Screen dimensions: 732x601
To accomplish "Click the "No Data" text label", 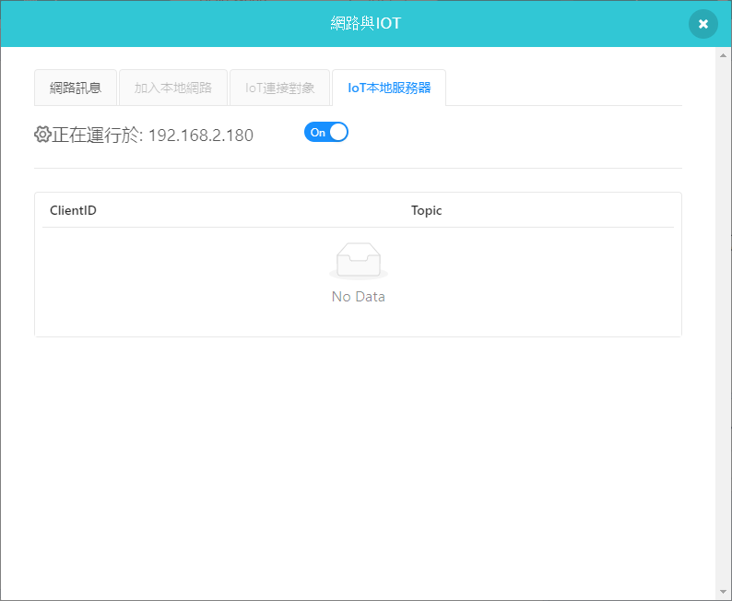I will point(359,297).
